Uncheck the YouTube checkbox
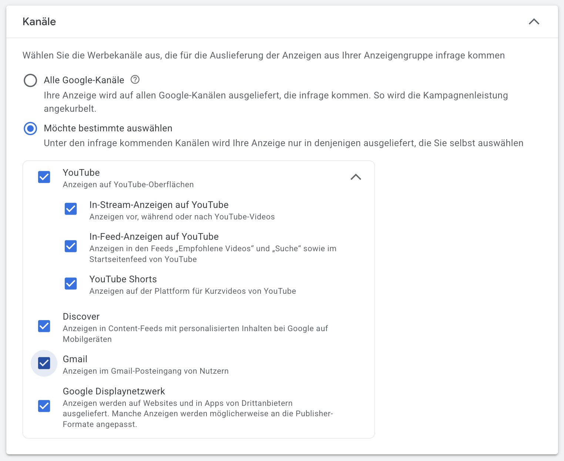 44,177
